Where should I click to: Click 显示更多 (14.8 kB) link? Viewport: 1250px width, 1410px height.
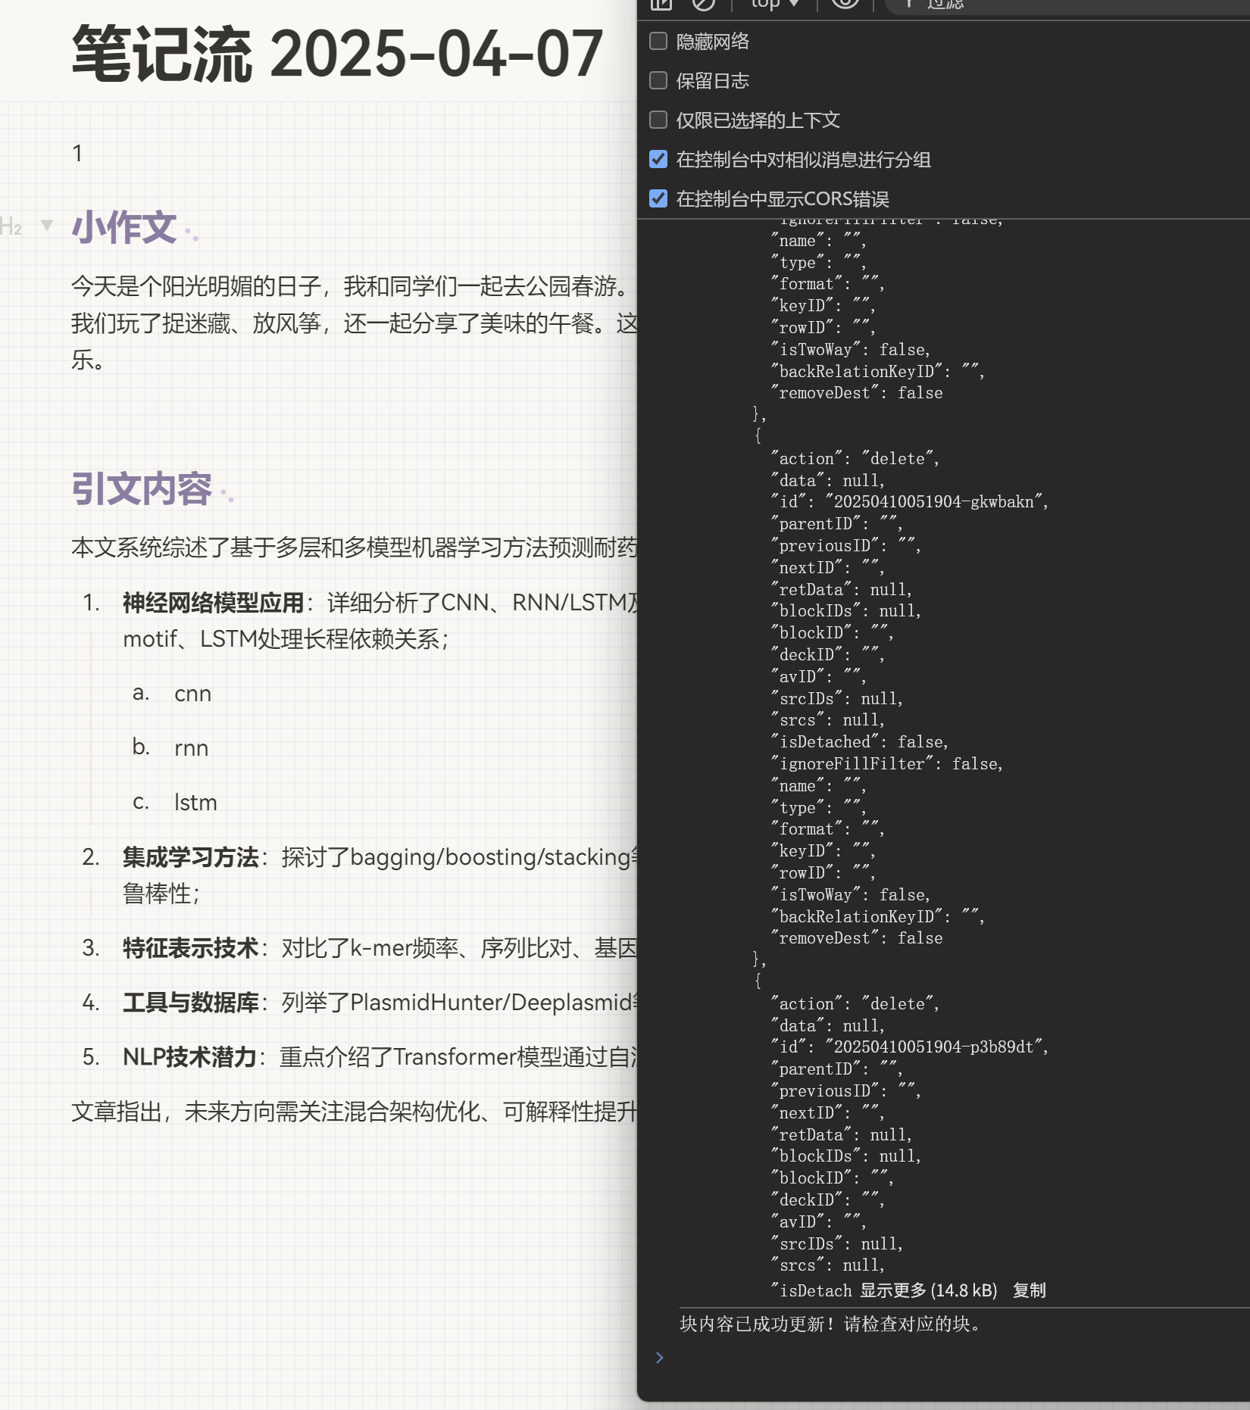[x=928, y=1290]
